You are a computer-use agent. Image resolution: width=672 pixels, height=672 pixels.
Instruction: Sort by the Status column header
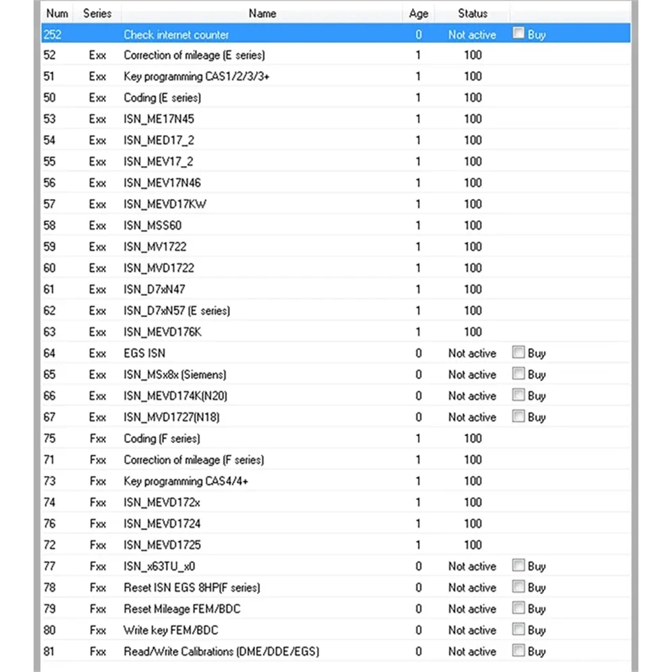click(x=472, y=13)
